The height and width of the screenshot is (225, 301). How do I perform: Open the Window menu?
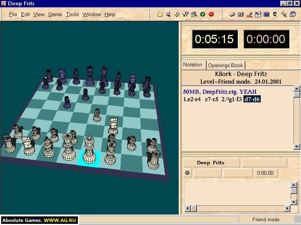tap(91, 14)
